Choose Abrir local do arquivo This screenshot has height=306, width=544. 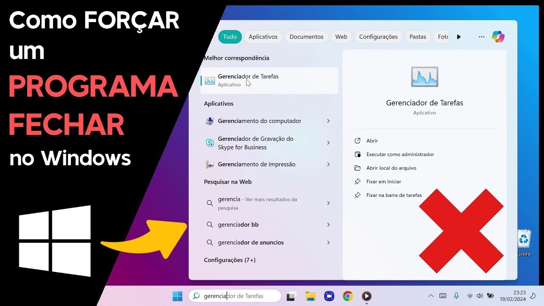(391, 168)
